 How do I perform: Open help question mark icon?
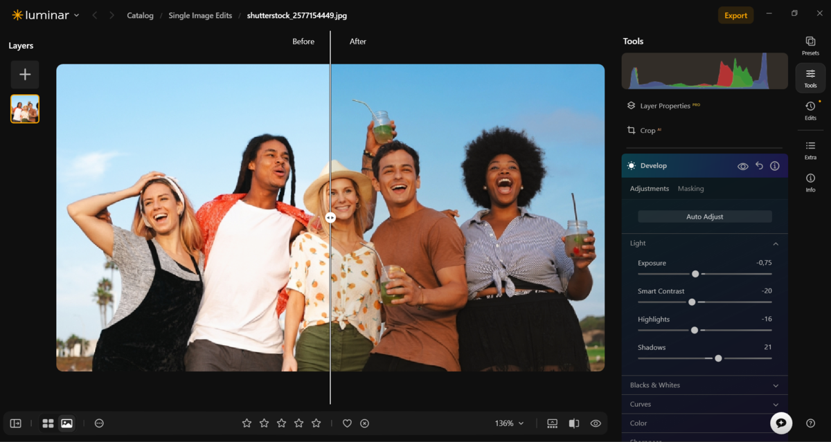click(x=810, y=423)
